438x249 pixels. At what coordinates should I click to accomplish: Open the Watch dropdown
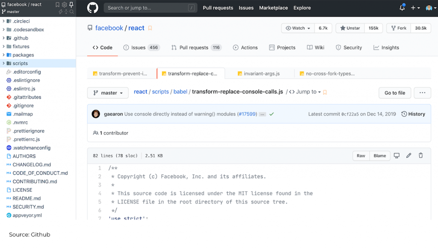pyautogui.click(x=297, y=28)
